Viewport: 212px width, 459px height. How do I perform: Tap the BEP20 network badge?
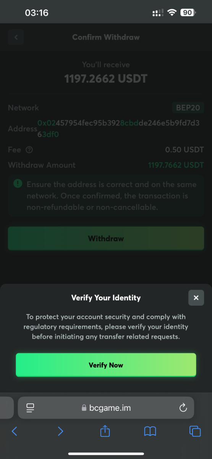[x=188, y=107]
